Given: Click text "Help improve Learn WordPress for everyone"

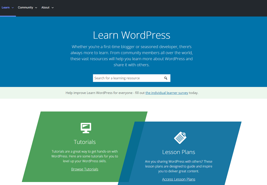Looking at the screenshot, I should pyautogui.click(x=99, y=93).
